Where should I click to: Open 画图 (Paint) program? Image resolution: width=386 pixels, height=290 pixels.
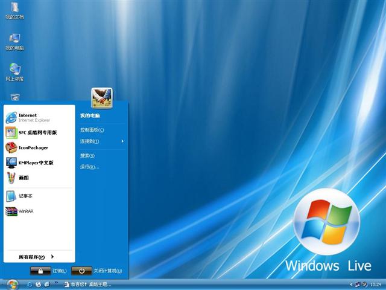point(23,178)
